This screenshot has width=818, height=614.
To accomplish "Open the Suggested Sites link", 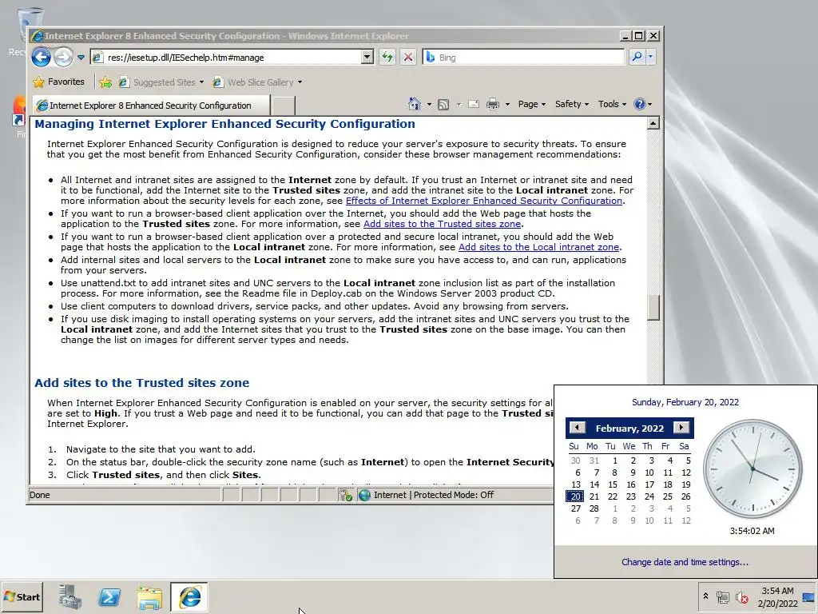I will (161, 82).
